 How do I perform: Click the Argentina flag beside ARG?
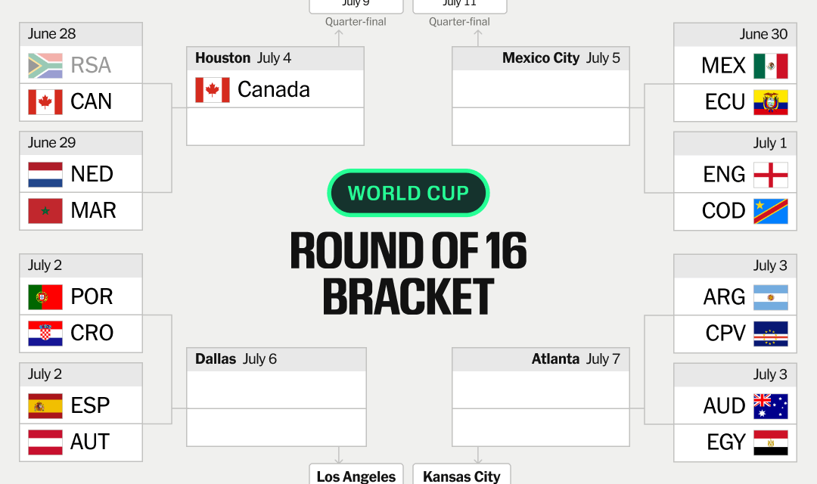[771, 297]
